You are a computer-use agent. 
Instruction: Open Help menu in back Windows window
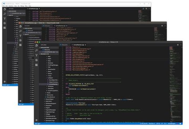click(x=30, y=6)
